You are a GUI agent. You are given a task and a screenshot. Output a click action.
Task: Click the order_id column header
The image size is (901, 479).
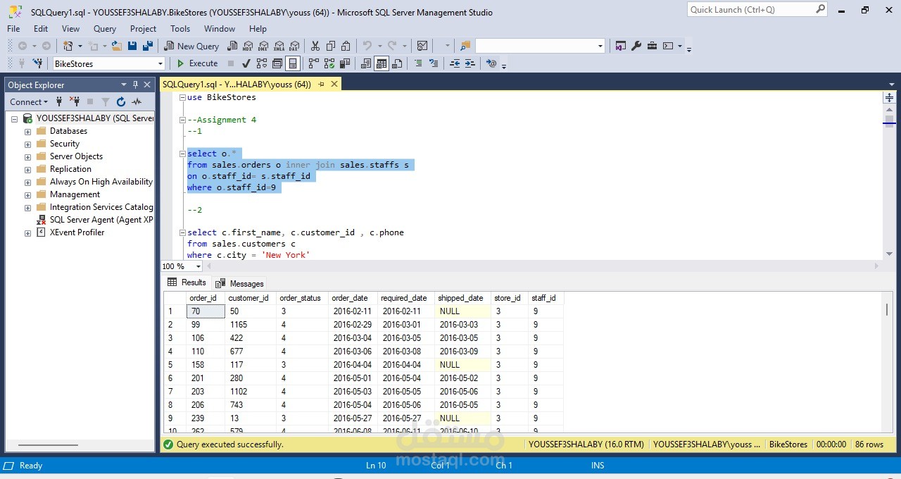(206, 298)
